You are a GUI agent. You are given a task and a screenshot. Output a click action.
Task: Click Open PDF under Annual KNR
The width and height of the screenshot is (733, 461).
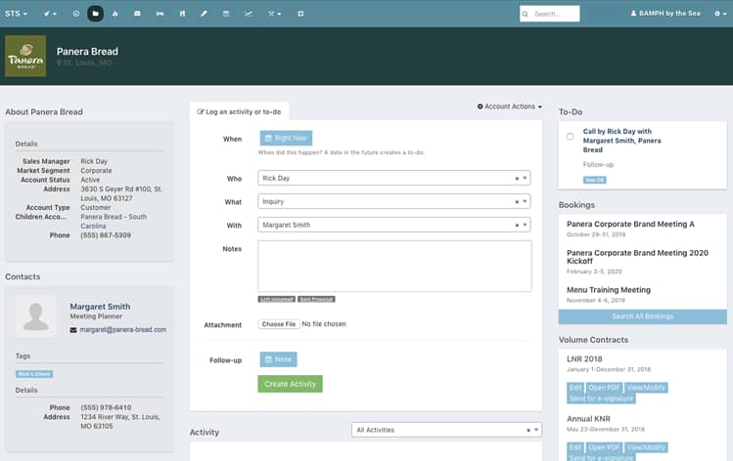604,447
